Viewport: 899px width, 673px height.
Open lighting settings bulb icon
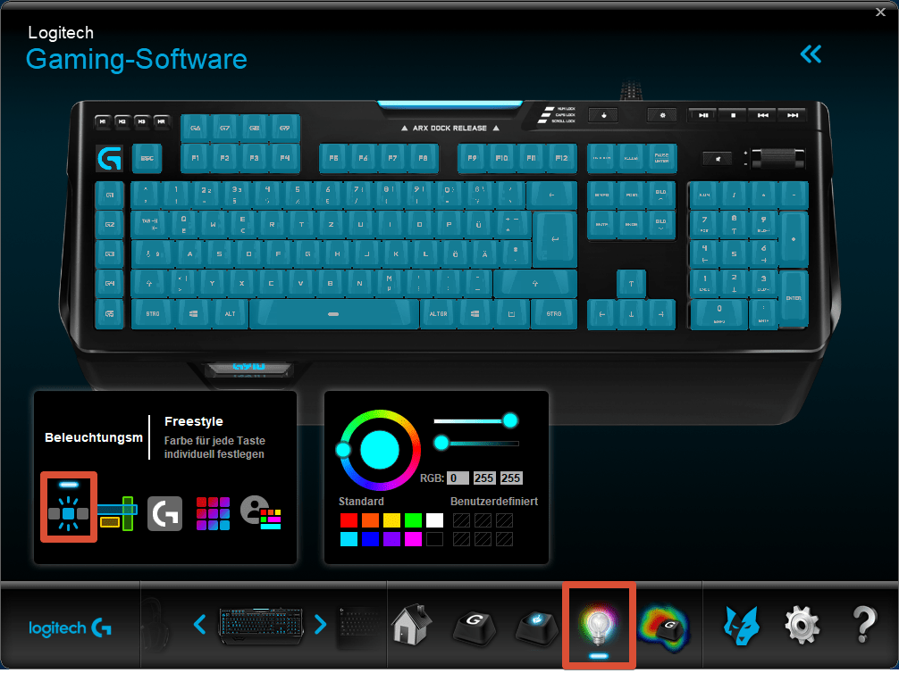pyautogui.click(x=599, y=627)
